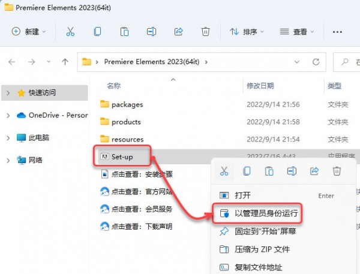Expand the 此电脑 tree node
This screenshot has width=360, height=274.
point(8,138)
